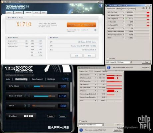
Task: Expand GPU Core Clock dropdown in the lower GPU-Z window
Action: 95,75
